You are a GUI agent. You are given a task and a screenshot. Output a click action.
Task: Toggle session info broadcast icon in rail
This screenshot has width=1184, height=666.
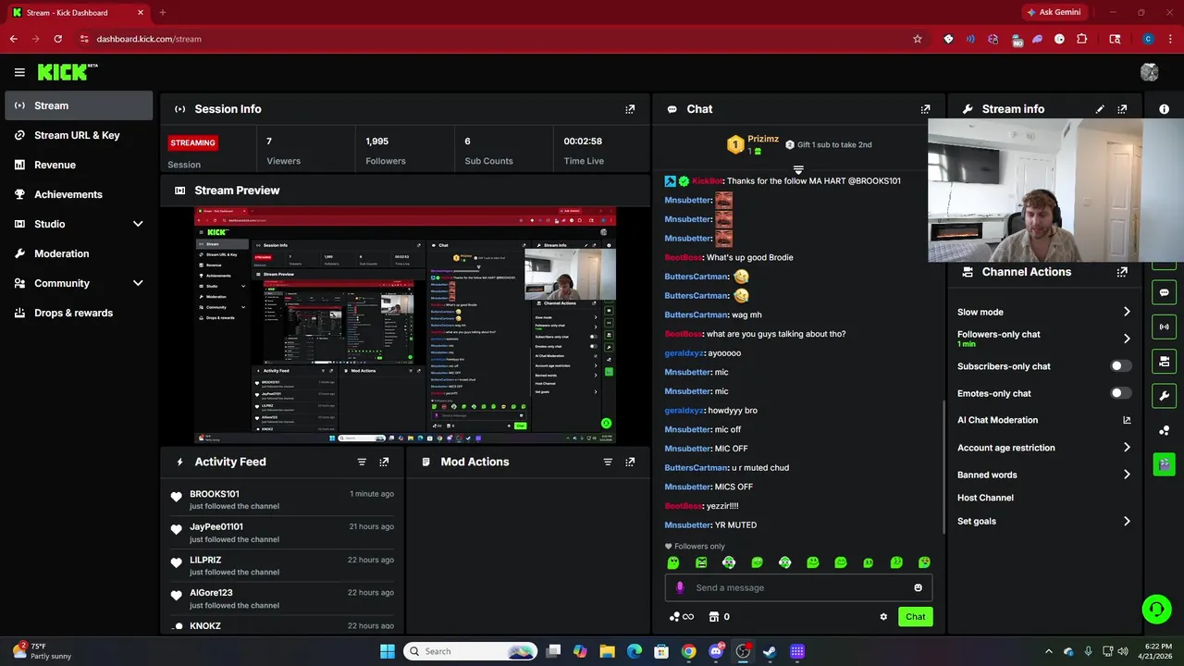pyautogui.click(x=1164, y=327)
